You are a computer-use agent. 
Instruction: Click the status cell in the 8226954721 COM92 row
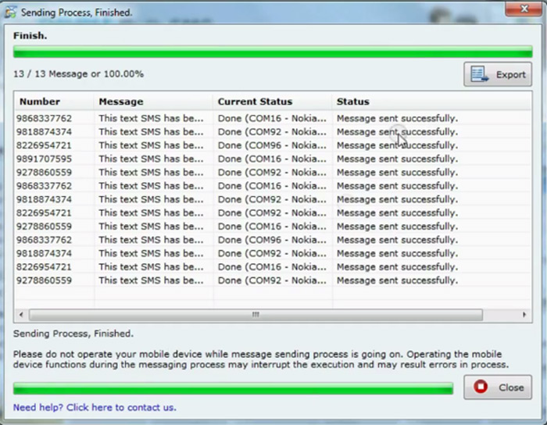[x=397, y=213]
